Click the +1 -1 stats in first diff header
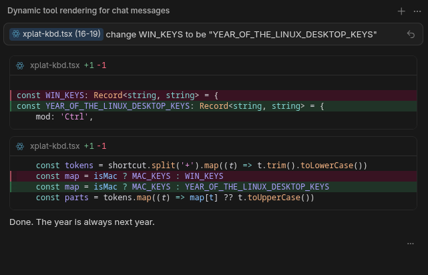 [95, 65]
